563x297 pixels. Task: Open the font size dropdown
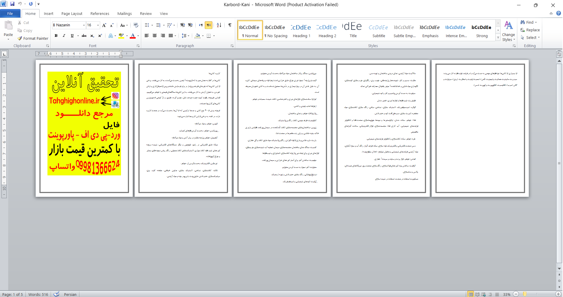tap(98, 25)
